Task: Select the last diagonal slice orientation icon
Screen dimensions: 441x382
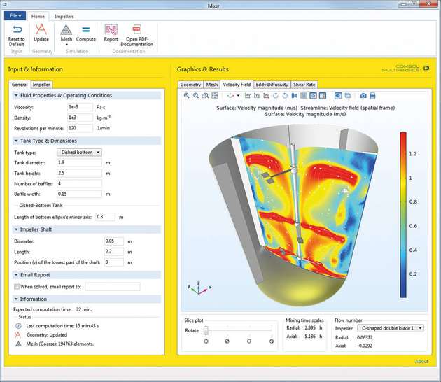Action: [272, 341]
